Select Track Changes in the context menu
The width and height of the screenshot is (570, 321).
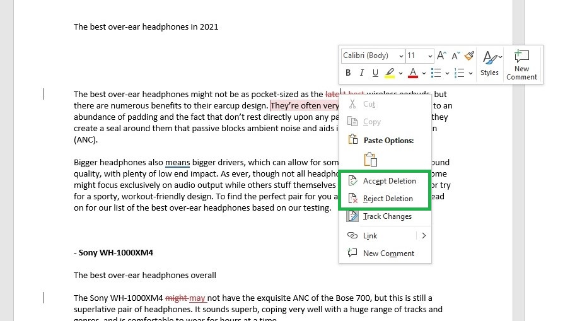(x=385, y=216)
